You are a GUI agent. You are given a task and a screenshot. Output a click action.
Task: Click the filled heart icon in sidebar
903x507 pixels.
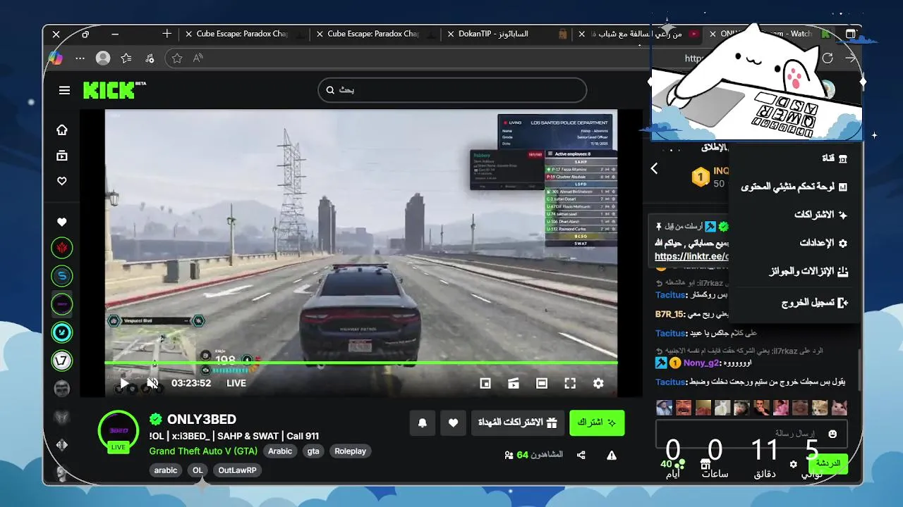62,222
